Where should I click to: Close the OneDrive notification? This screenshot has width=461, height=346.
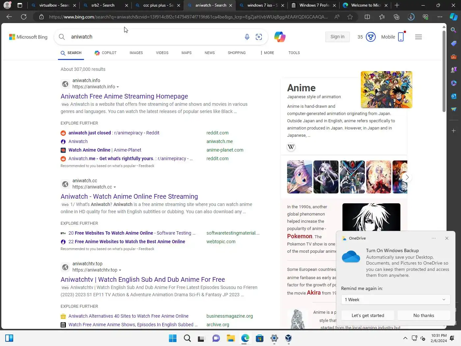click(x=447, y=238)
